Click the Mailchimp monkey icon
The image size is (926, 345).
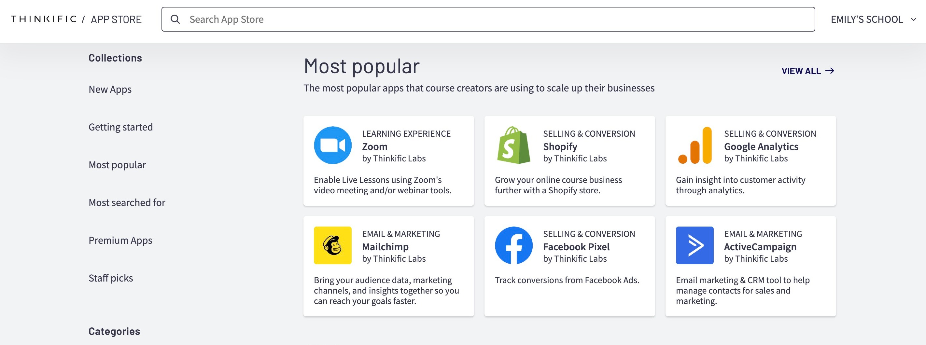click(332, 245)
